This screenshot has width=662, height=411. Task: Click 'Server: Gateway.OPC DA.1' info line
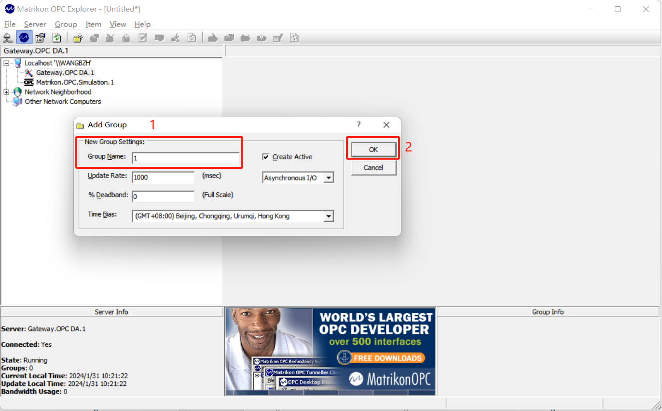click(x=43, y=329)
